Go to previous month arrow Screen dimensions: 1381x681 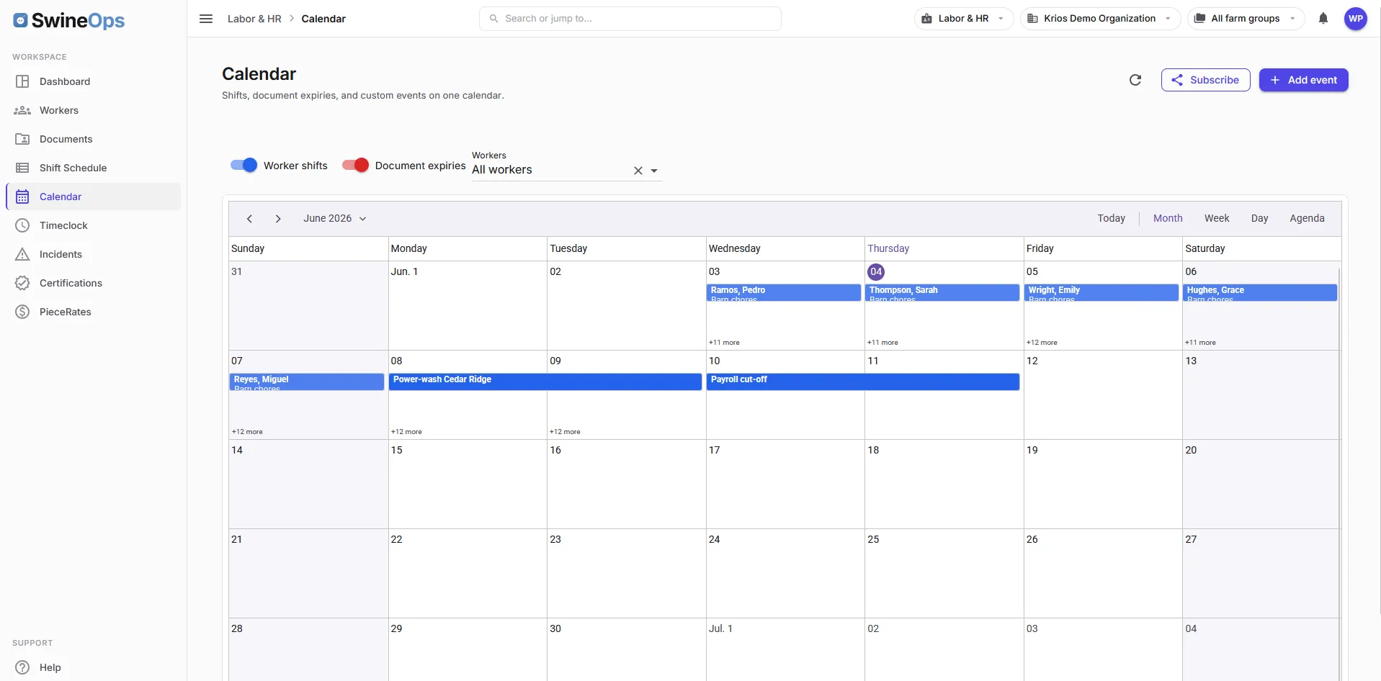coord(249,219)
